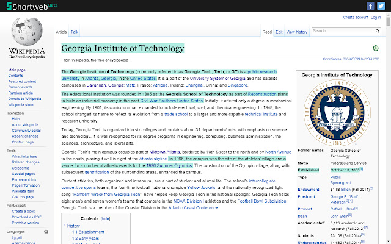Open Related changes tool
Image resolution: width=391 pixels, height=244 pixels.
26,162
